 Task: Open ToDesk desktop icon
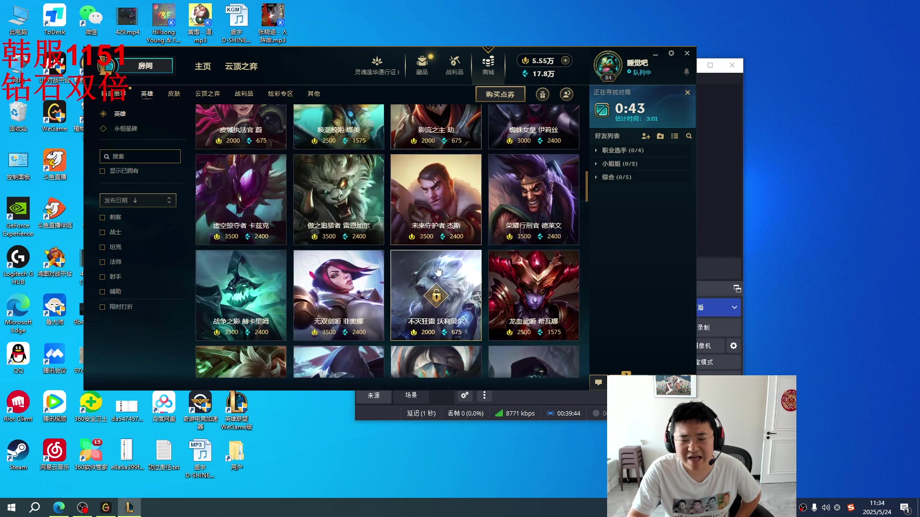tap(55, 20)
